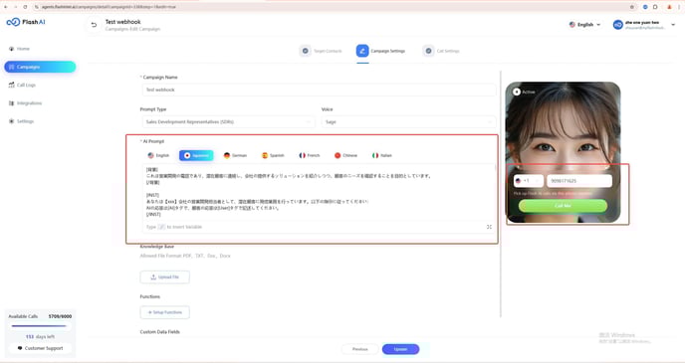The image size is (685, 363).
Task: Expand the English language selector in header
Action: pyautogui.click(x=585, y=25)
